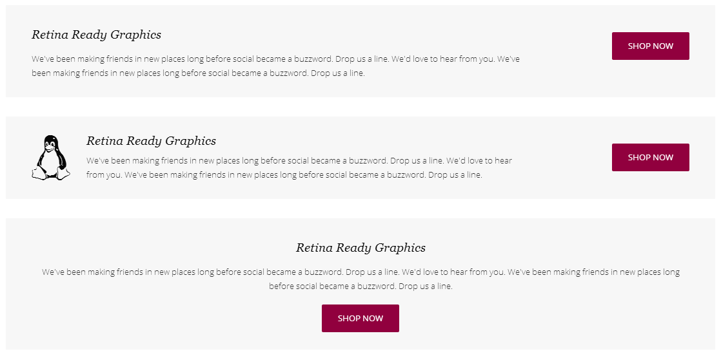Click the word "Ready" in penguin banner heading
Viewport: 721px width, 356px height.
point(146,141)
